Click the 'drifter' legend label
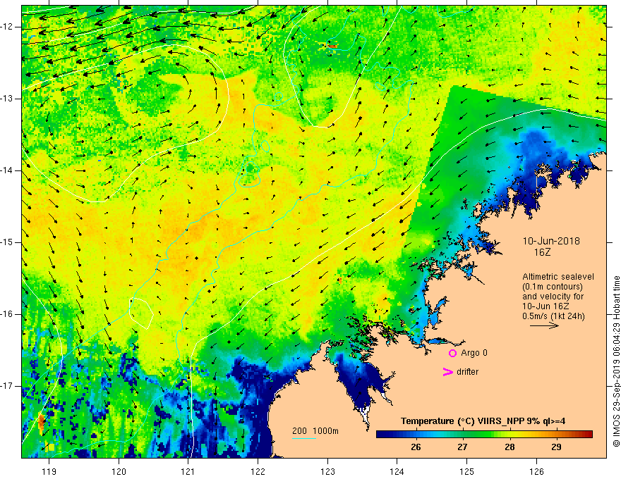This screenshot has width=621, height=479. pyautogui.click(x=467, y=372)
